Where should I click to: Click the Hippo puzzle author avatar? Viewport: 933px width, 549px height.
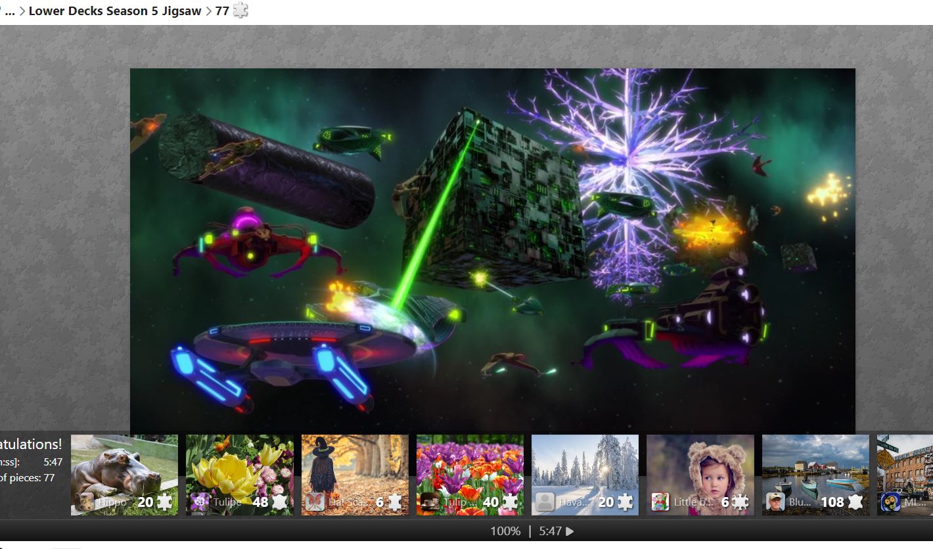click(x=85, y=502)
